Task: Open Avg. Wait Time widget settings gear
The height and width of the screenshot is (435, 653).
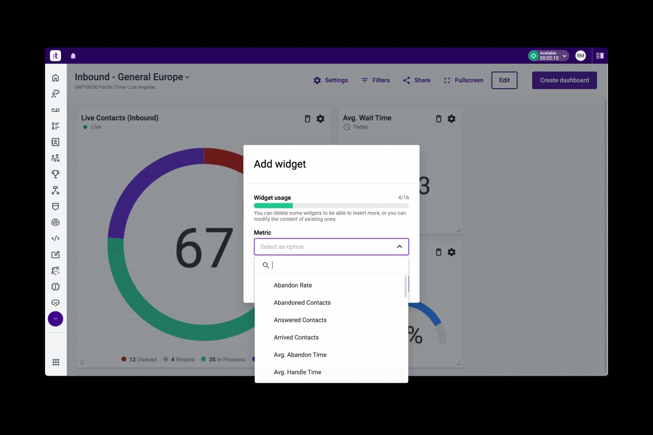Action: (451, 119)
